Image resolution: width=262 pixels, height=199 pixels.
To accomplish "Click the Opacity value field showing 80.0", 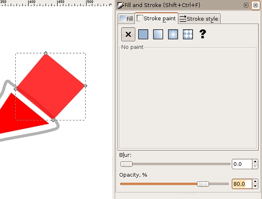I will (x=241, y=184).
